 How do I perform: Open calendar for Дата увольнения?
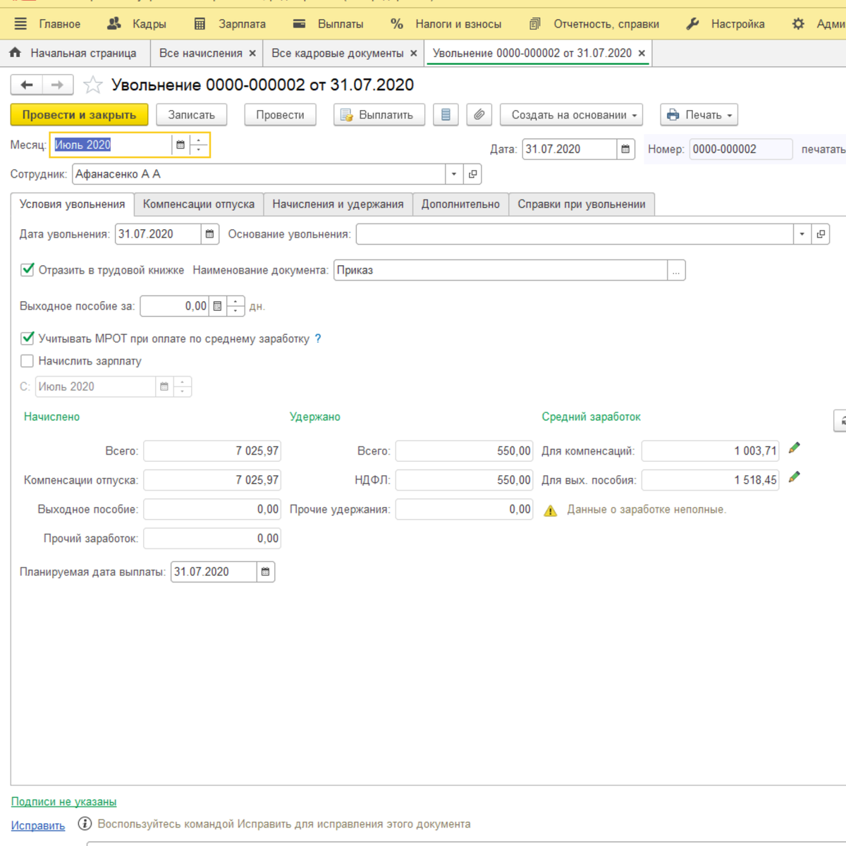click(x=209, y=234)
